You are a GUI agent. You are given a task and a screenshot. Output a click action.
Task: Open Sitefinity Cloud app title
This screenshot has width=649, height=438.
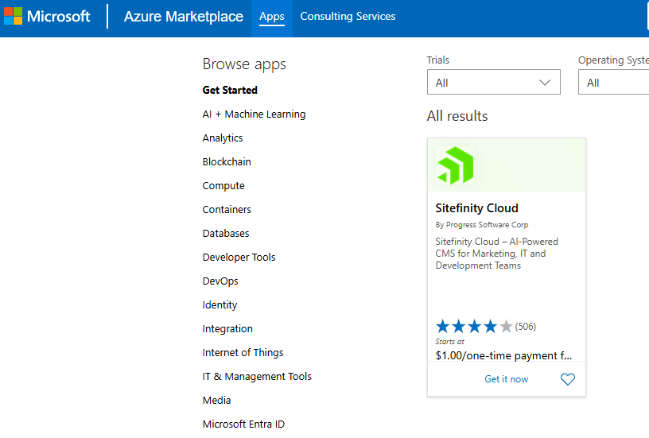476,208
